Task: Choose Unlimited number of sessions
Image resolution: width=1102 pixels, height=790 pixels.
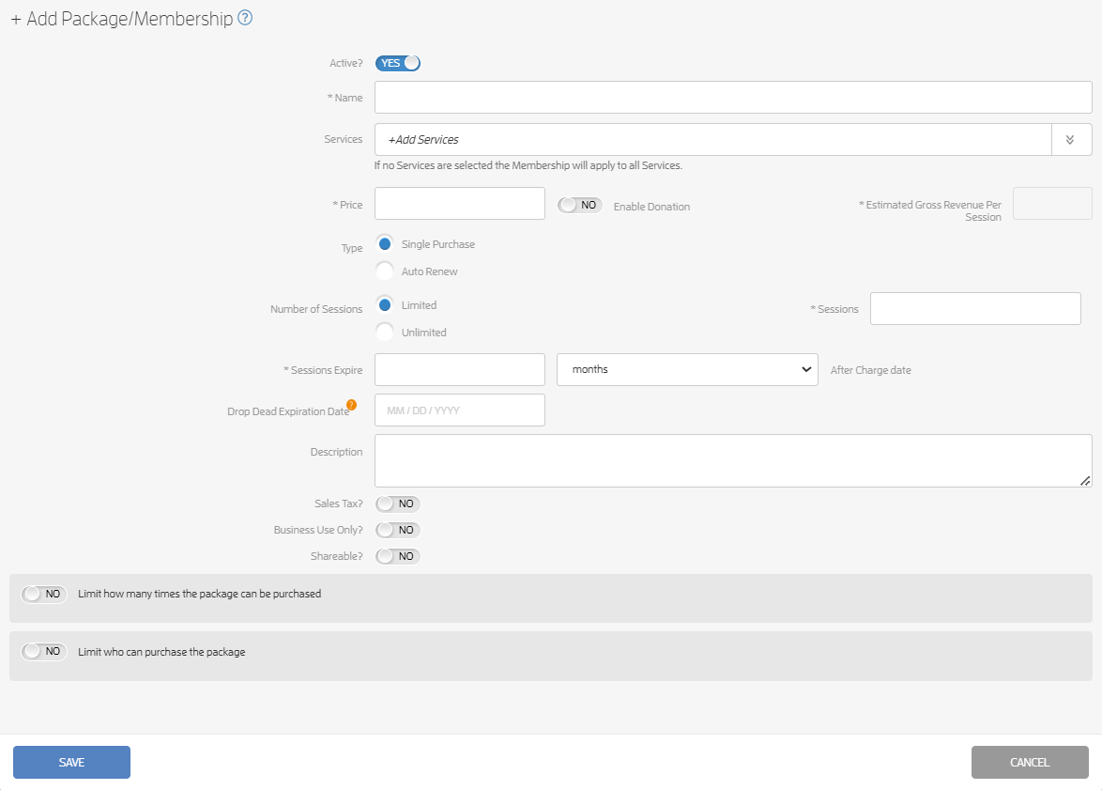Action: coord(385,332)
